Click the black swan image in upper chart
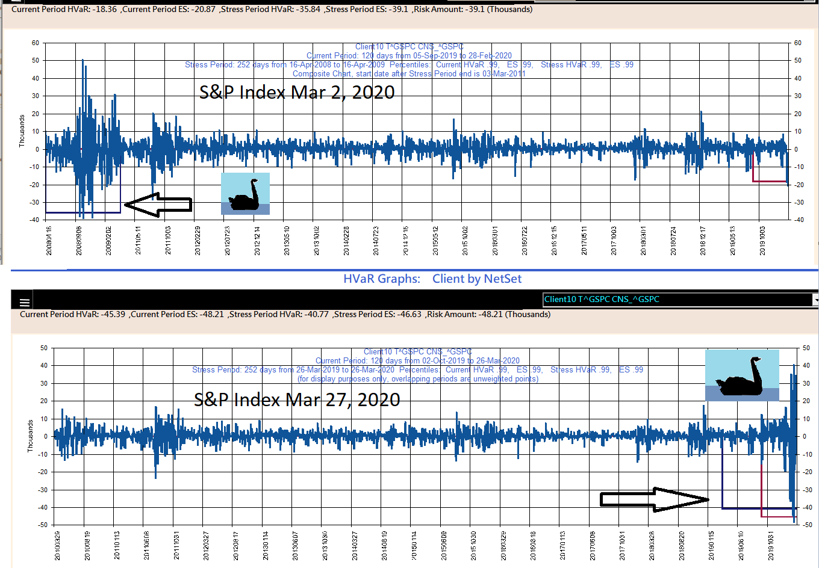Screen dimensions: 819x568 245,193
